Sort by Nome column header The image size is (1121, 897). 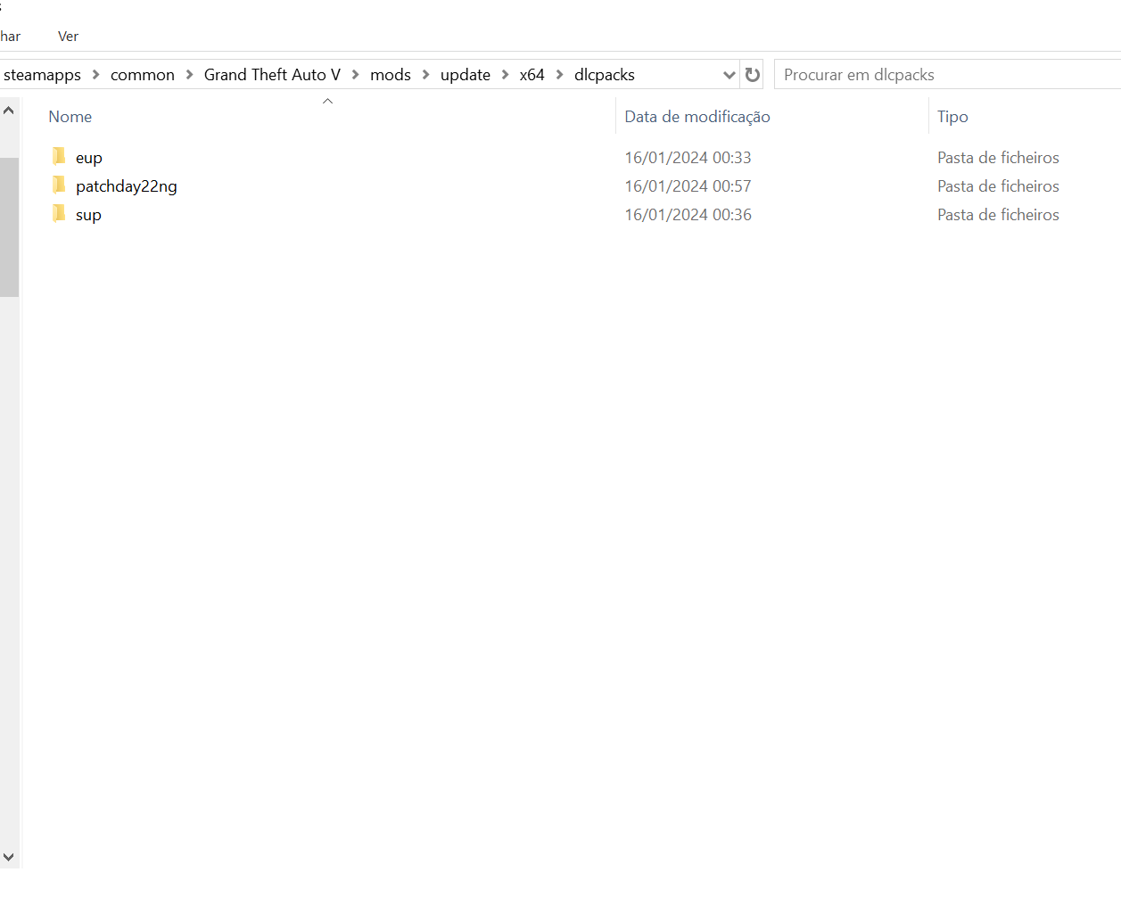[x=70, y=117]
